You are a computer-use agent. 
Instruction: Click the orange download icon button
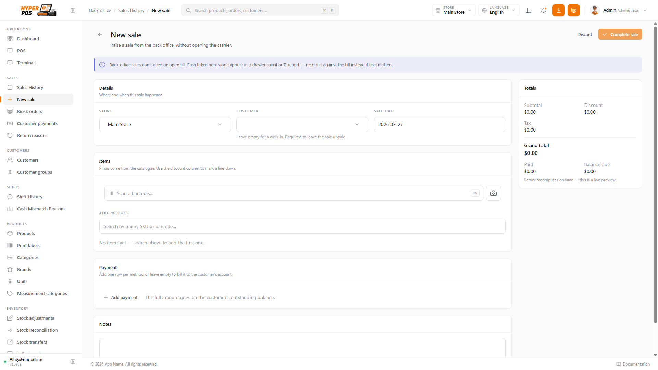[x=559, y=10]
